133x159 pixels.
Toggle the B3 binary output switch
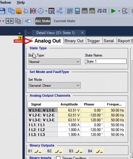tap(79, 151)
